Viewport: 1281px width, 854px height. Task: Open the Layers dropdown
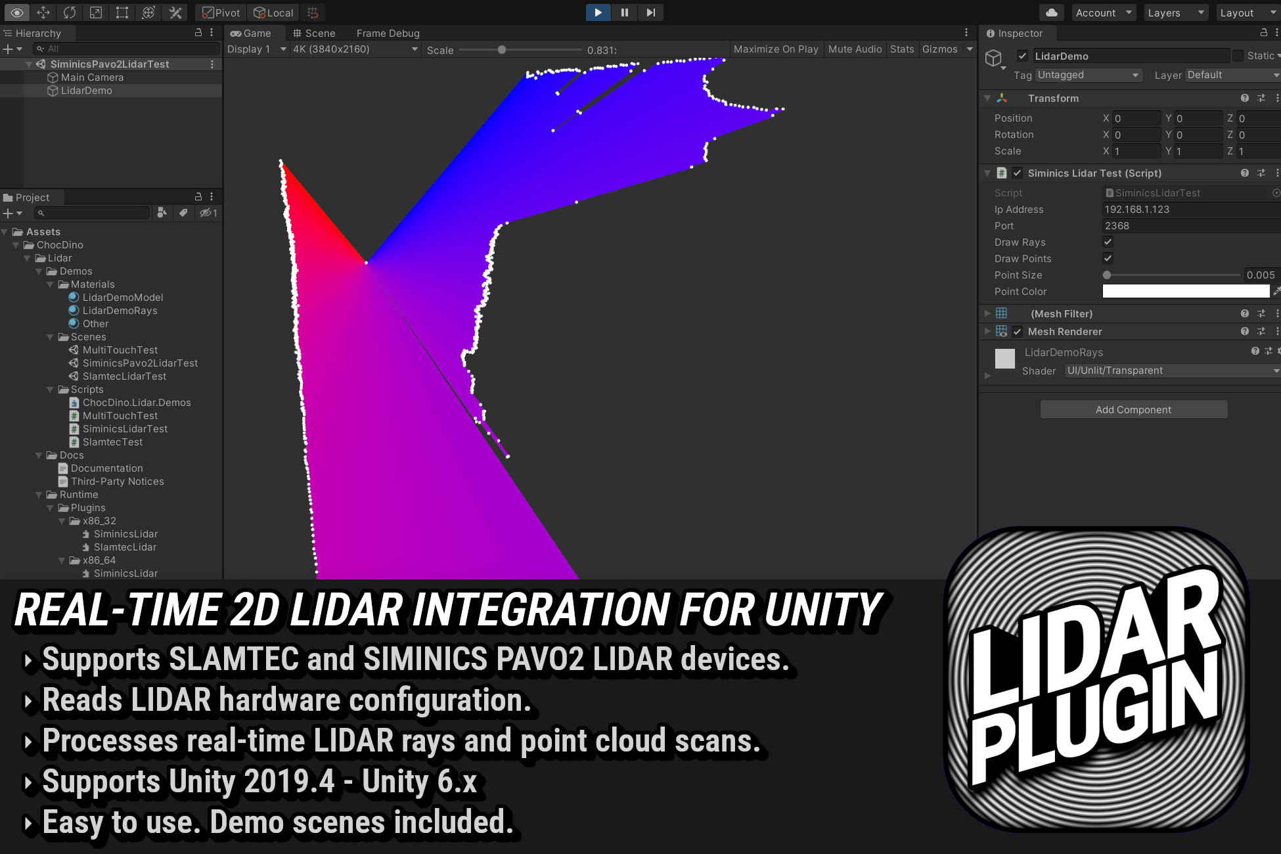coord(1175,12)
